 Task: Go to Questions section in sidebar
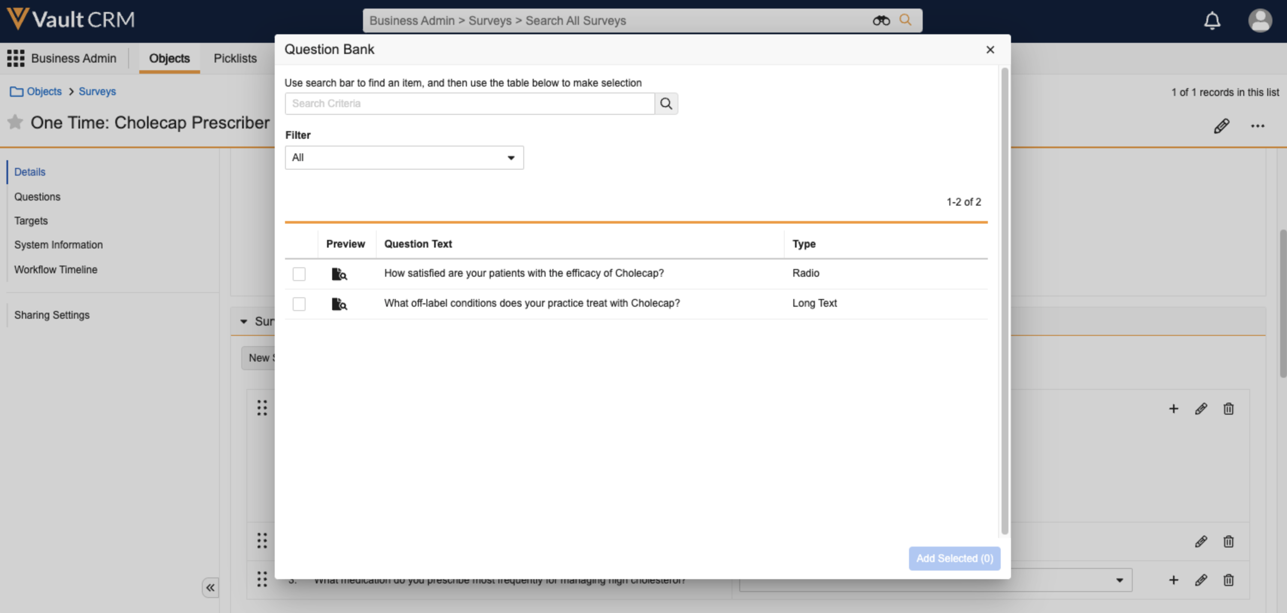[37, 196]
